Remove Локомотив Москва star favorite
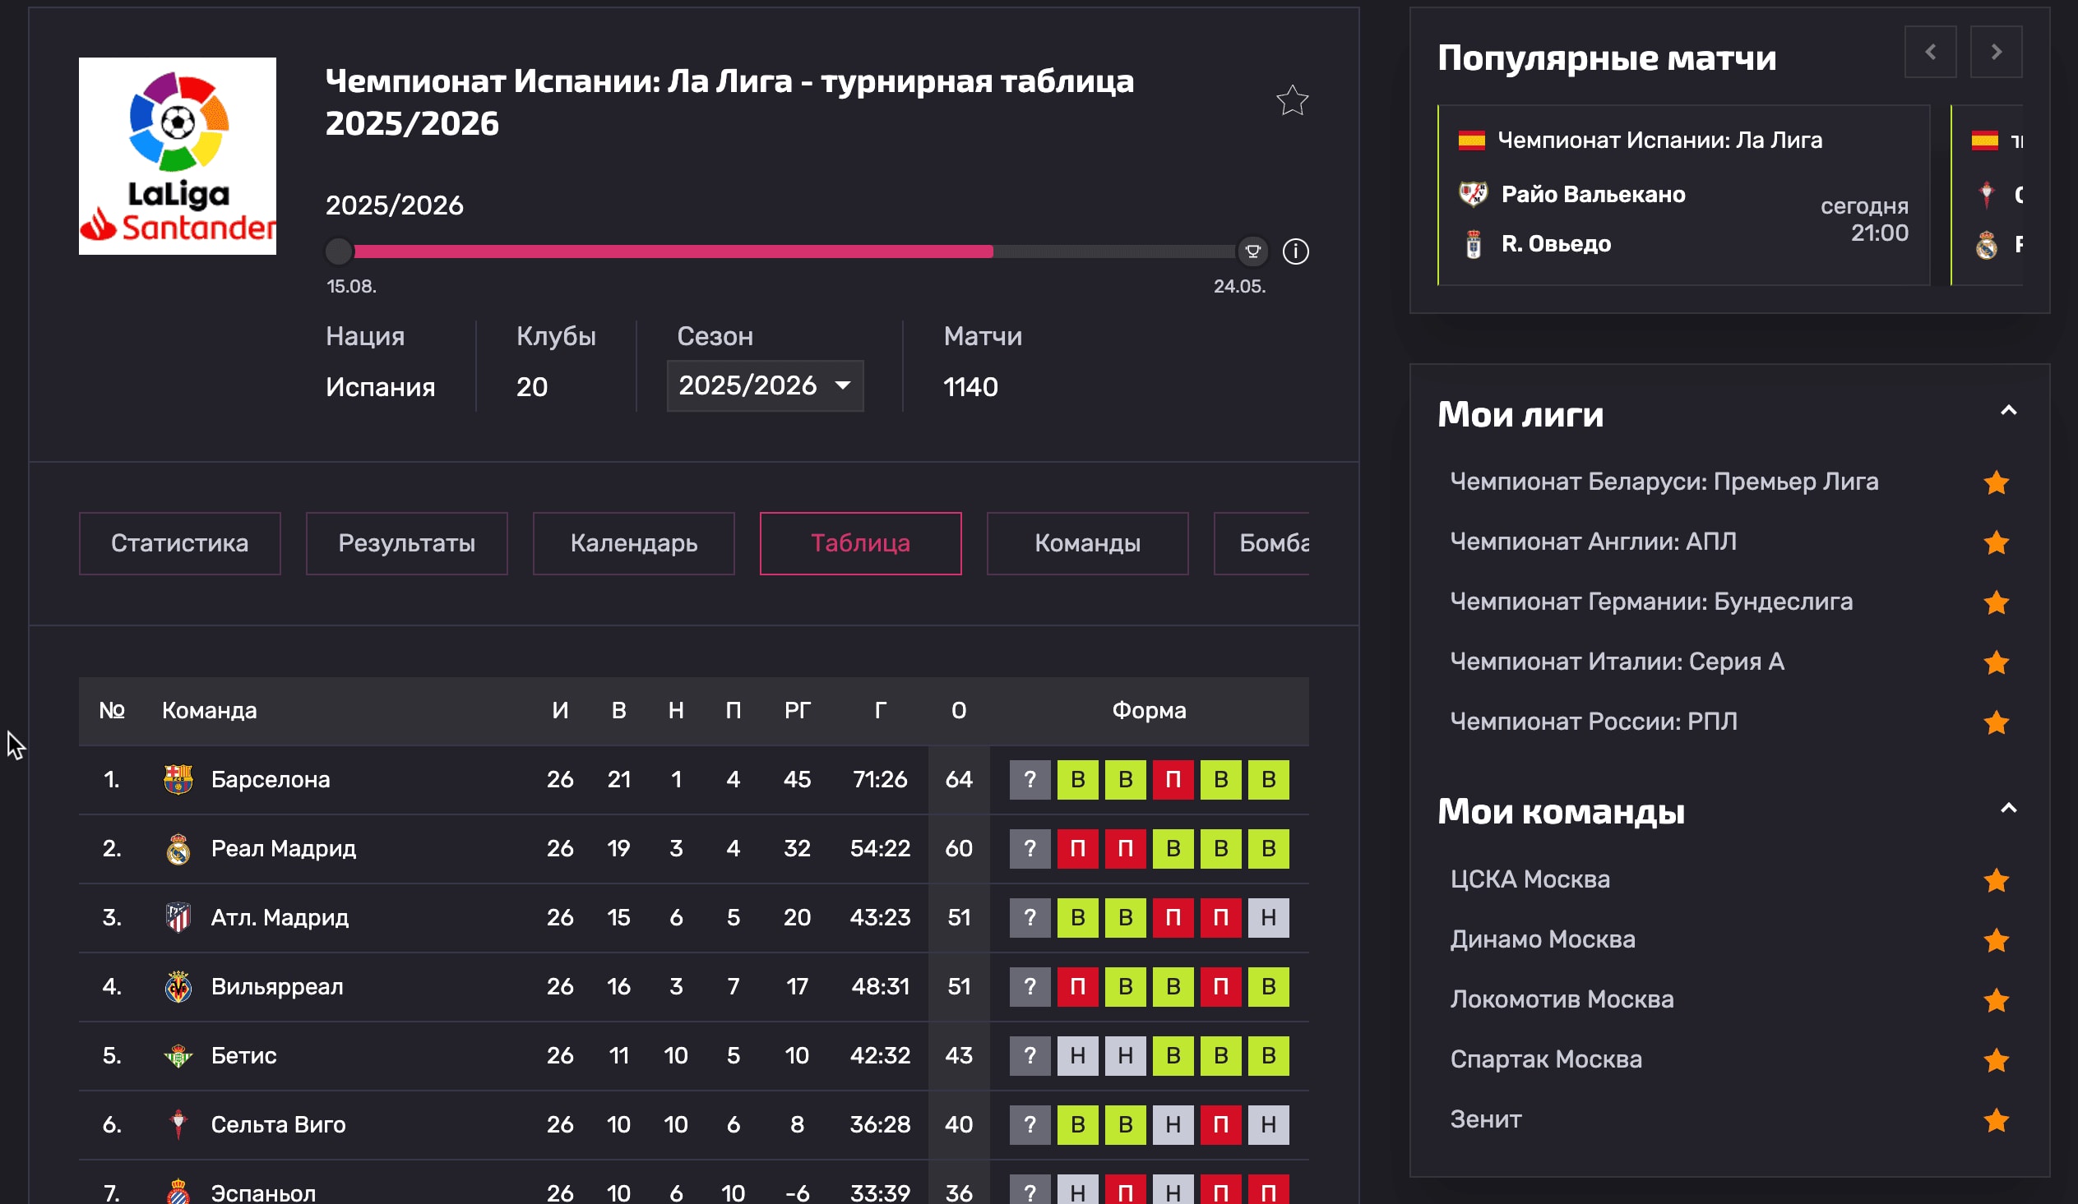Screen dimensions: 2078x1204 tap(1996, 1000)
